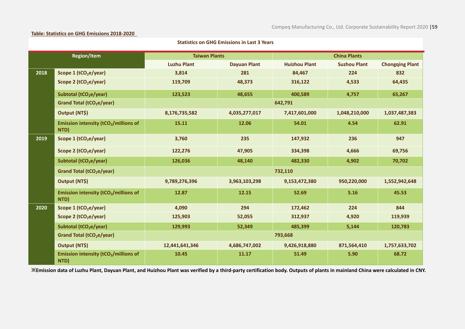This screenshot has width=465, height=329.
Task: Click the Compeq report page header text
Action: pyautogui.click(x=350, y=27)
